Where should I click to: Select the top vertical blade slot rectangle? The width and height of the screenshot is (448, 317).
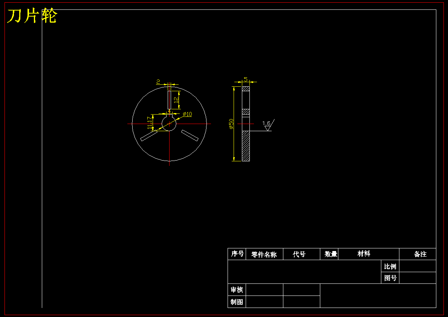click(169, 100)
